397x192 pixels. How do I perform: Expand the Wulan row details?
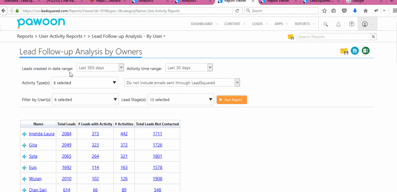[24, 179]
